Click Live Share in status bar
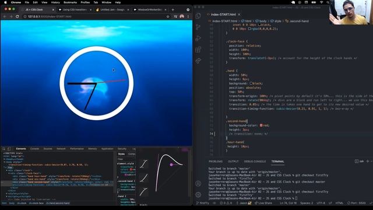The height and width of the screenshot is (210, 373). point(263,203)
